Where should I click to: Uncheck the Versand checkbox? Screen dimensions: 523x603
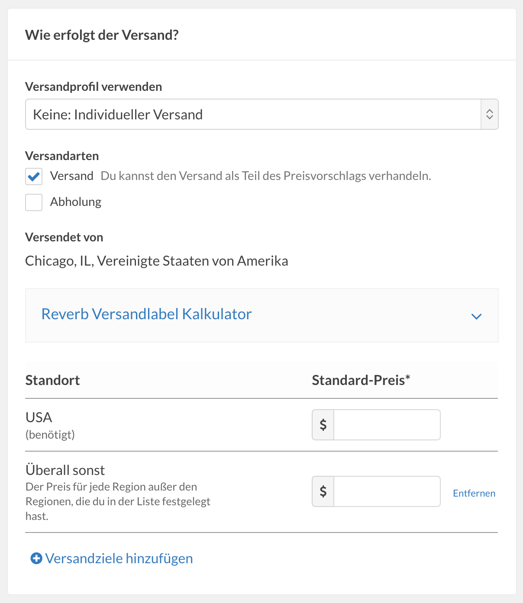(x=34, y=176)
